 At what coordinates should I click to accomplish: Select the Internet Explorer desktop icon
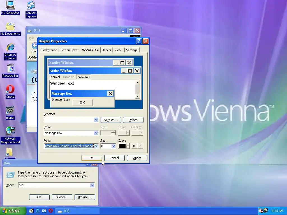point(10,52)
